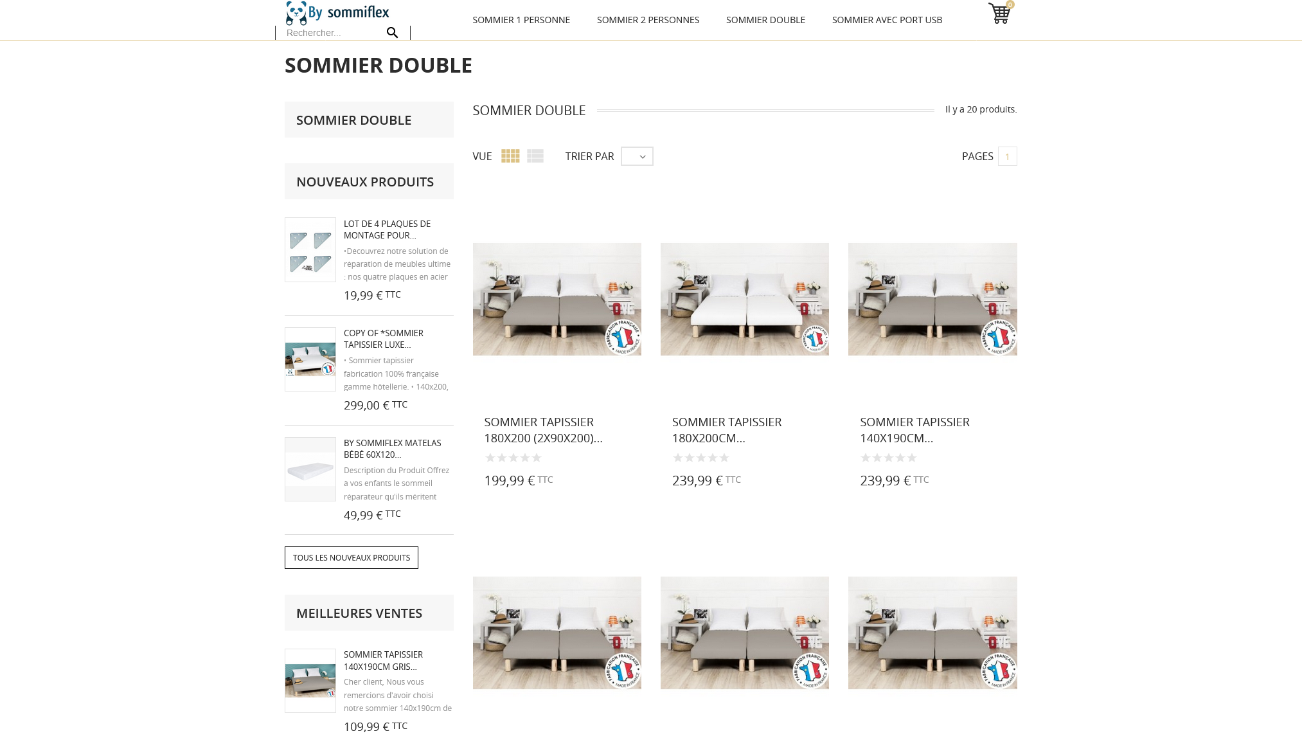Image resolution: width=1302 pixels, height=738 pixels.
Task: Switch to grid view icon
Action: (x=510, y=156)
